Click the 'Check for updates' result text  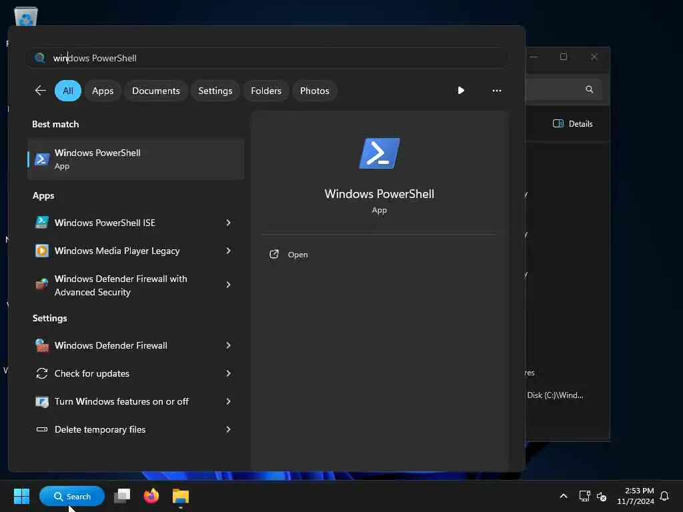tap(91, 373)
